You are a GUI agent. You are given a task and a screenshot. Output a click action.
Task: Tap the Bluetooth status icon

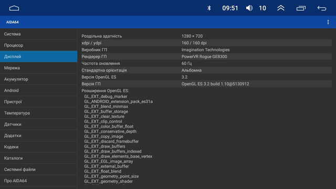(x=209, y=8)
